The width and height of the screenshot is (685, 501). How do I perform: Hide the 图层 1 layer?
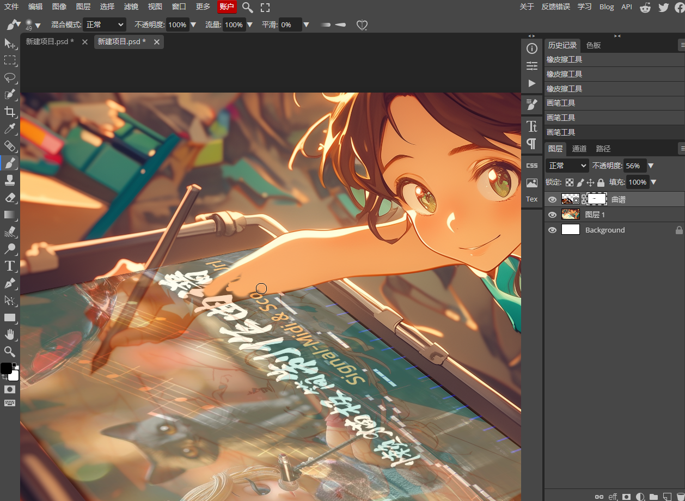point(552,215)
